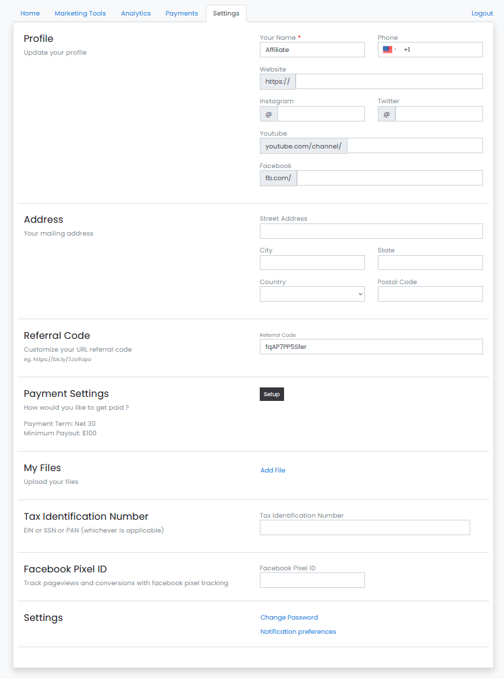
Task: Click the Tax Identification Number field
Action: click(364, 527)
